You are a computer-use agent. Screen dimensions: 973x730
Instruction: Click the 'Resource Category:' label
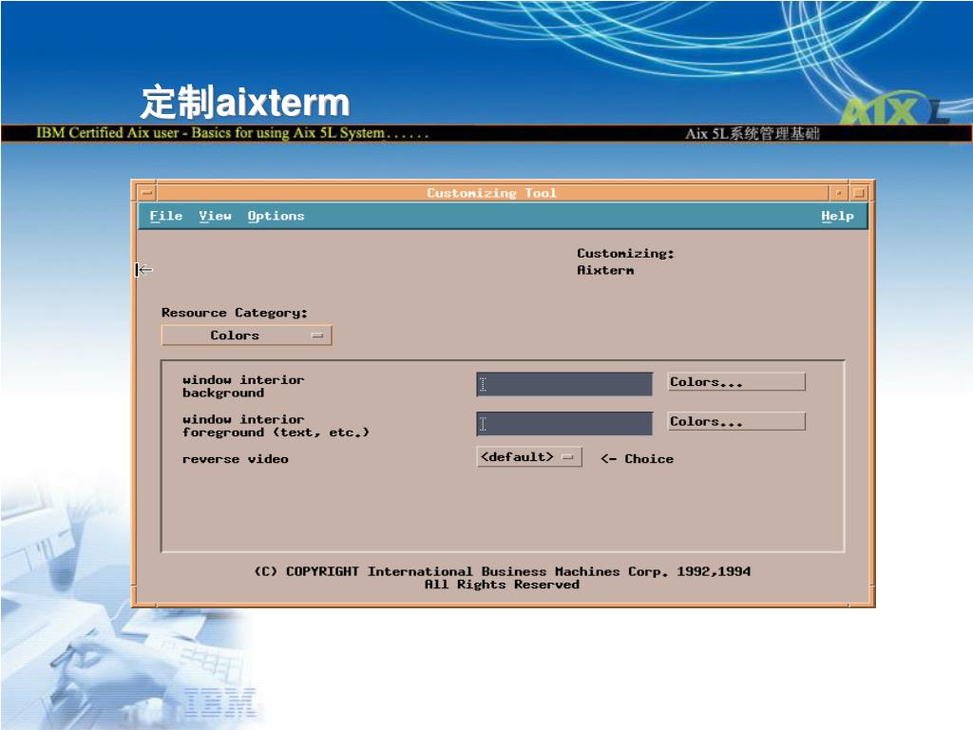click(x=235, y=313)
